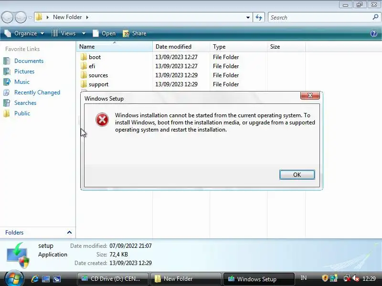Close the Windows Setup error dialog
This screenshot has width=382, height=286.
coord(310,95)
